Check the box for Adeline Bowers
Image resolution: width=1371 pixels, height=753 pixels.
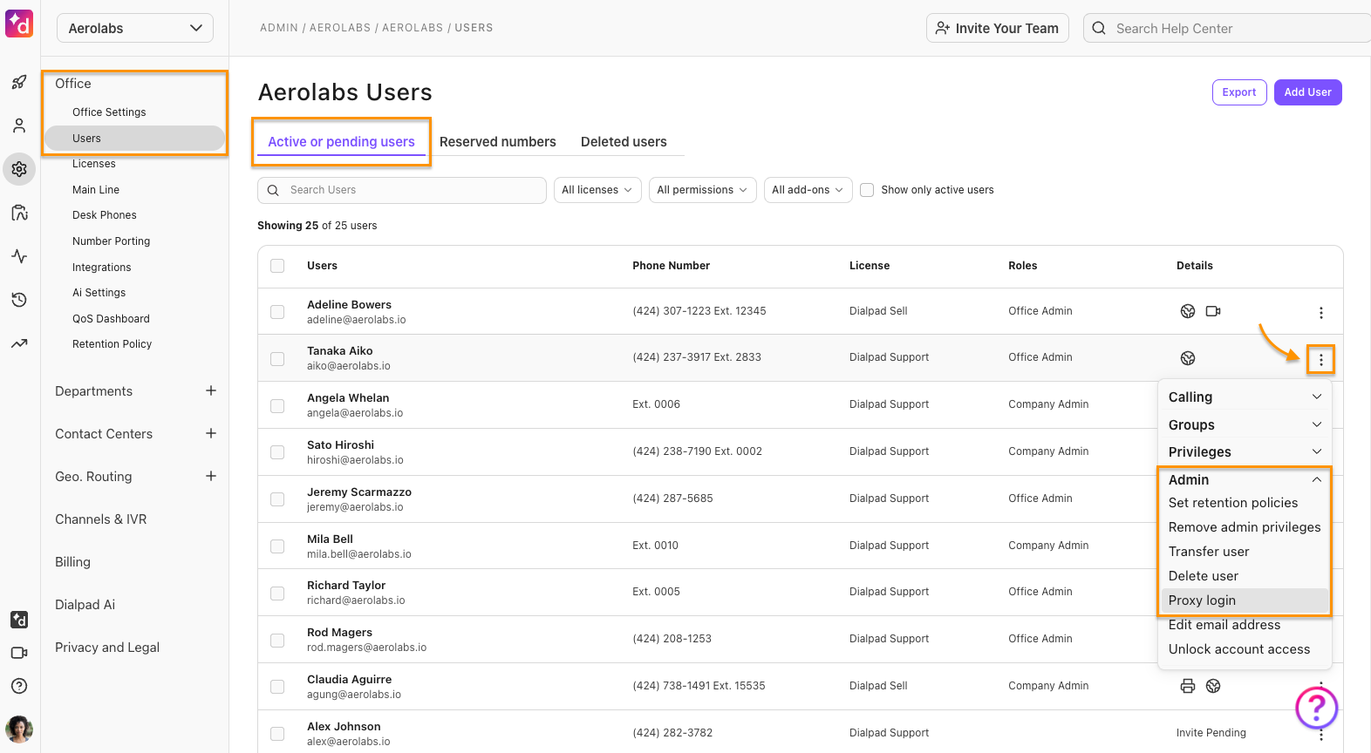277,312
